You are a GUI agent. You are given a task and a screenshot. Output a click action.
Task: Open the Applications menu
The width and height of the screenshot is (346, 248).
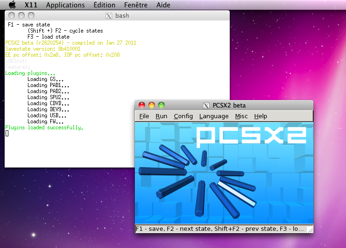click(x=65, y=5)
